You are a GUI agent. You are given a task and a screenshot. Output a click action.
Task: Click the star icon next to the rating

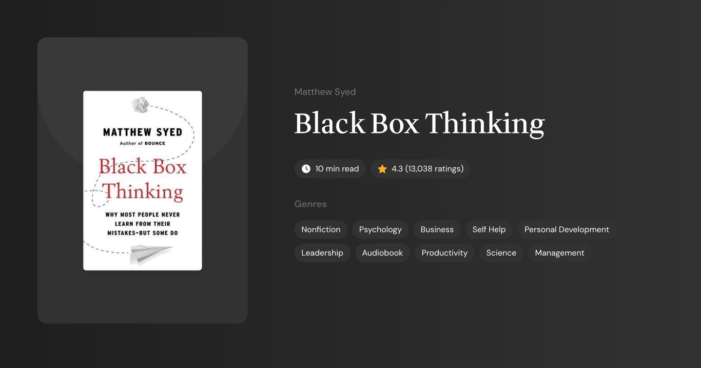(382, 168)
